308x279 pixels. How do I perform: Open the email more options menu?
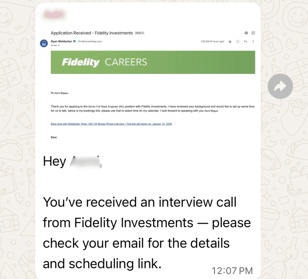pyautogui.click(x=253, y=42)
